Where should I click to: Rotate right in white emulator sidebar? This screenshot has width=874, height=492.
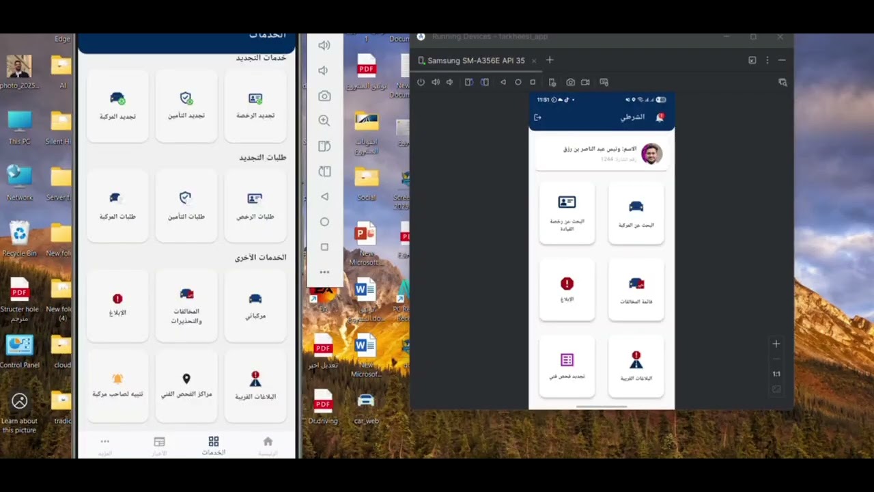(324, 172)
